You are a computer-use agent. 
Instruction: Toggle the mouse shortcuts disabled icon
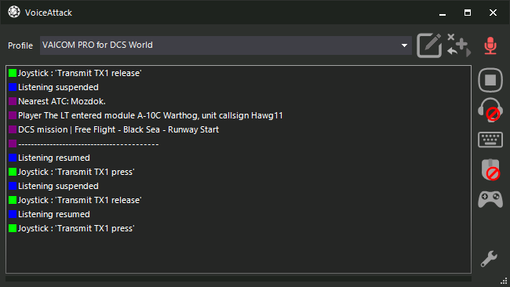pos(490,169)
